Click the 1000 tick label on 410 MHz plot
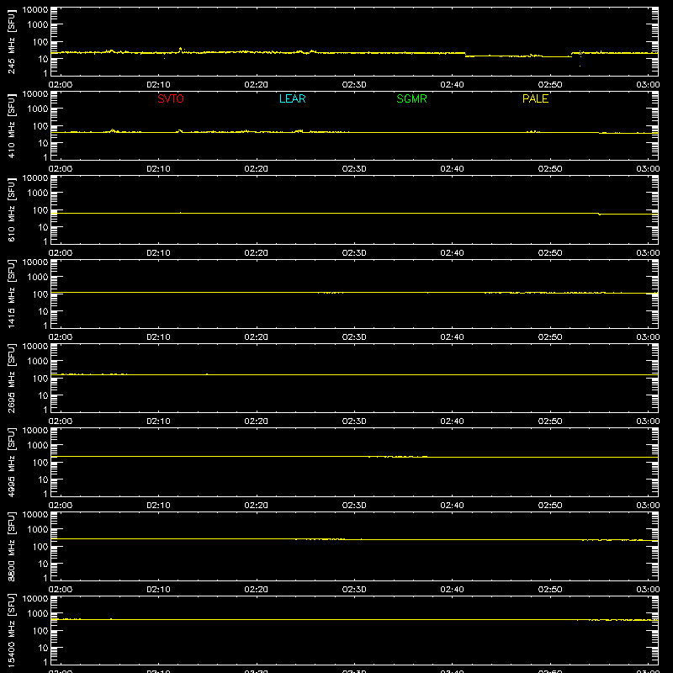Viewport: 673px width, 673px height. [38, 109]
